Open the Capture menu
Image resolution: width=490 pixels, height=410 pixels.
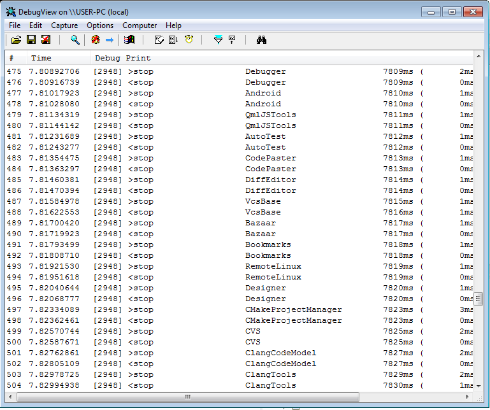tap(64, 25)
